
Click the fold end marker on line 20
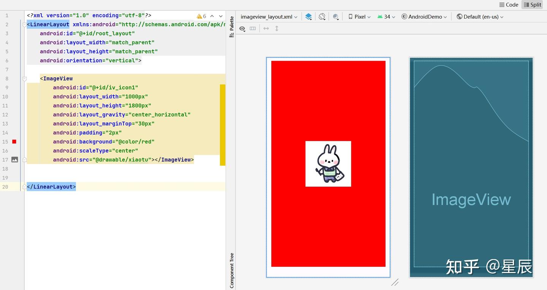24,187
